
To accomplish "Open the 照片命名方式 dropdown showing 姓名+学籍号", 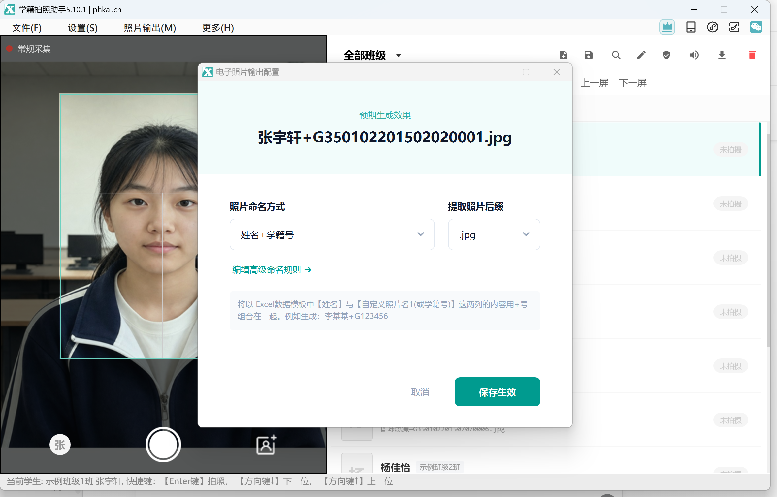I will coord(332,234).
